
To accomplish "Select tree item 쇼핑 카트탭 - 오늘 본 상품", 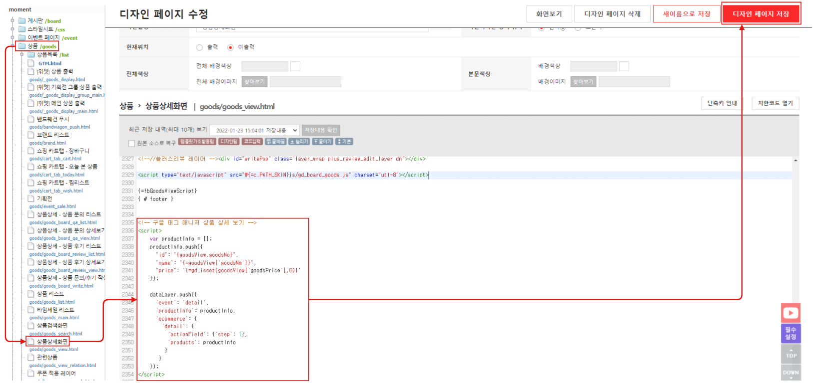I will point(67,167).
